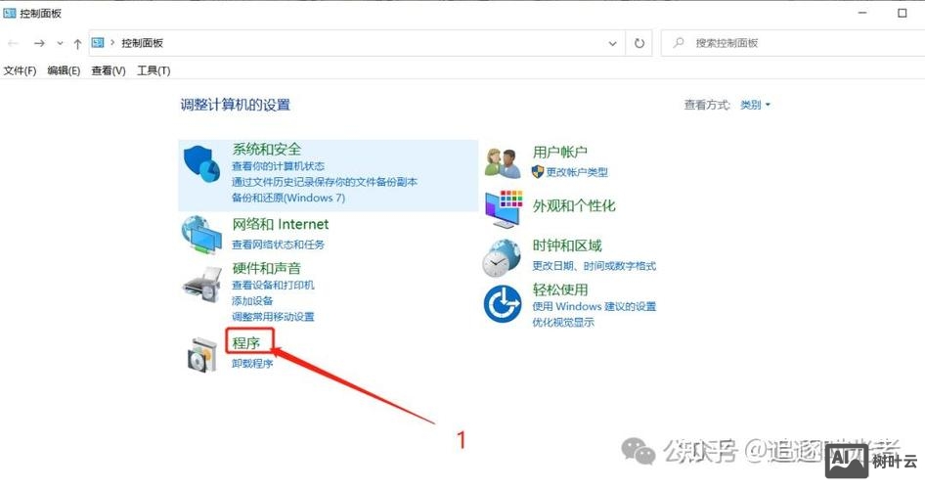Viewport: 925px width, 489px height.
Task: Open the 查看(V) menu
Action: (x=109, y=70)
